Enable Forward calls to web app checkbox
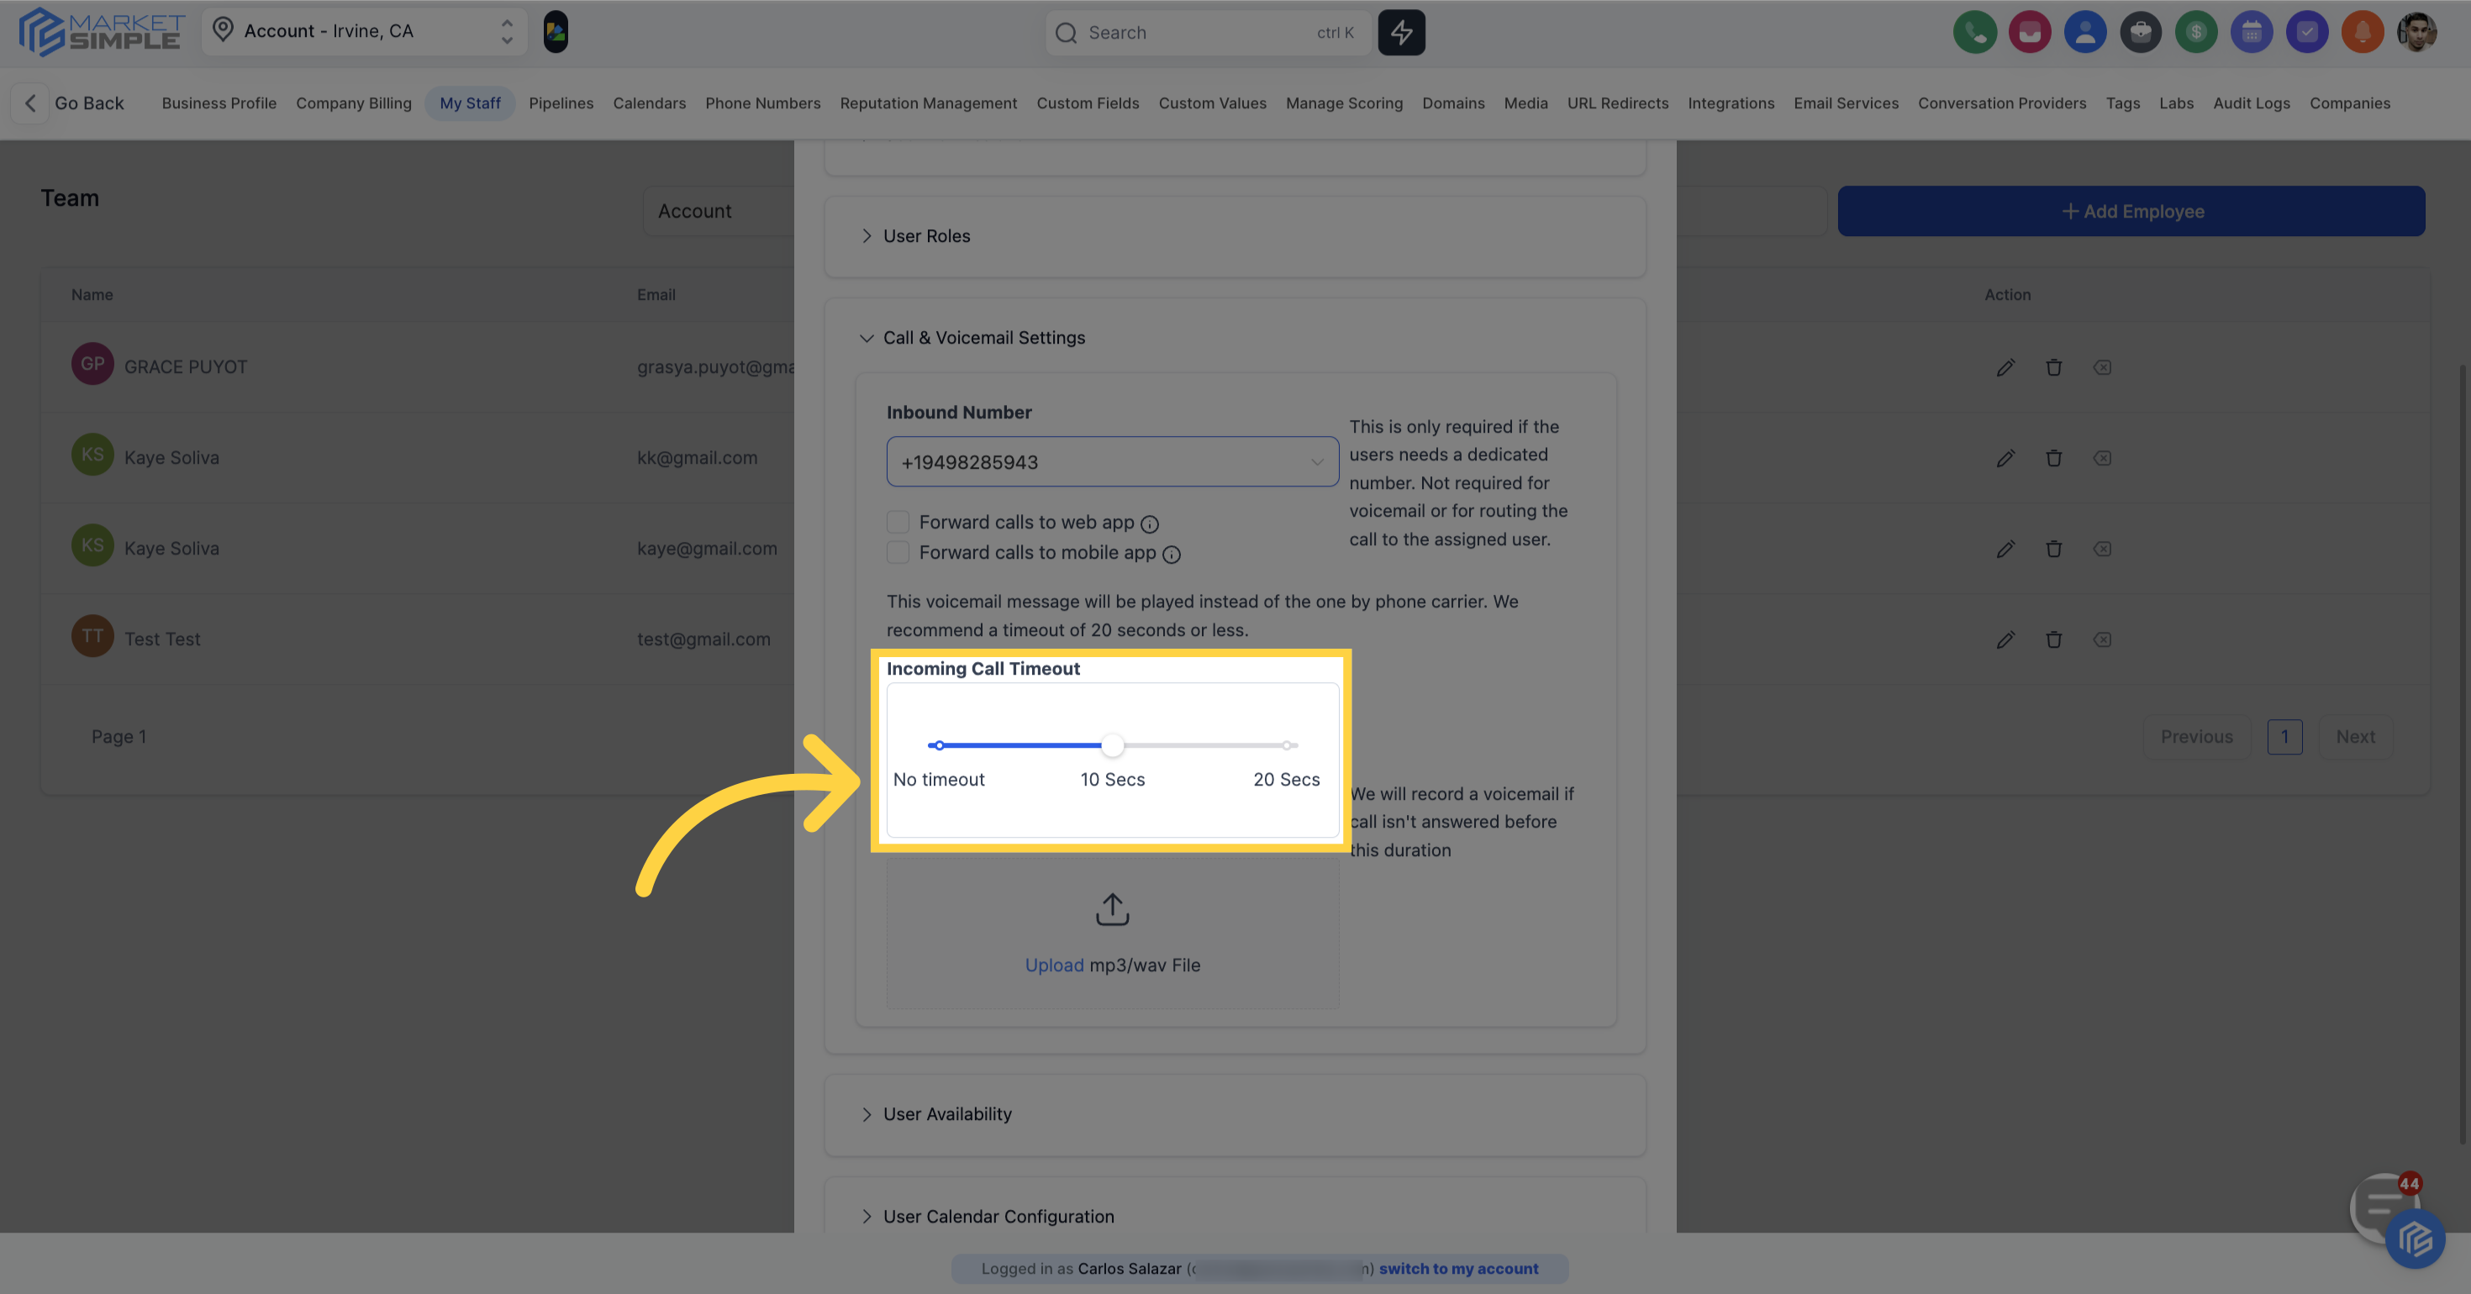The width and height of the screenshot is (2471, 1294). coord(898,522)
